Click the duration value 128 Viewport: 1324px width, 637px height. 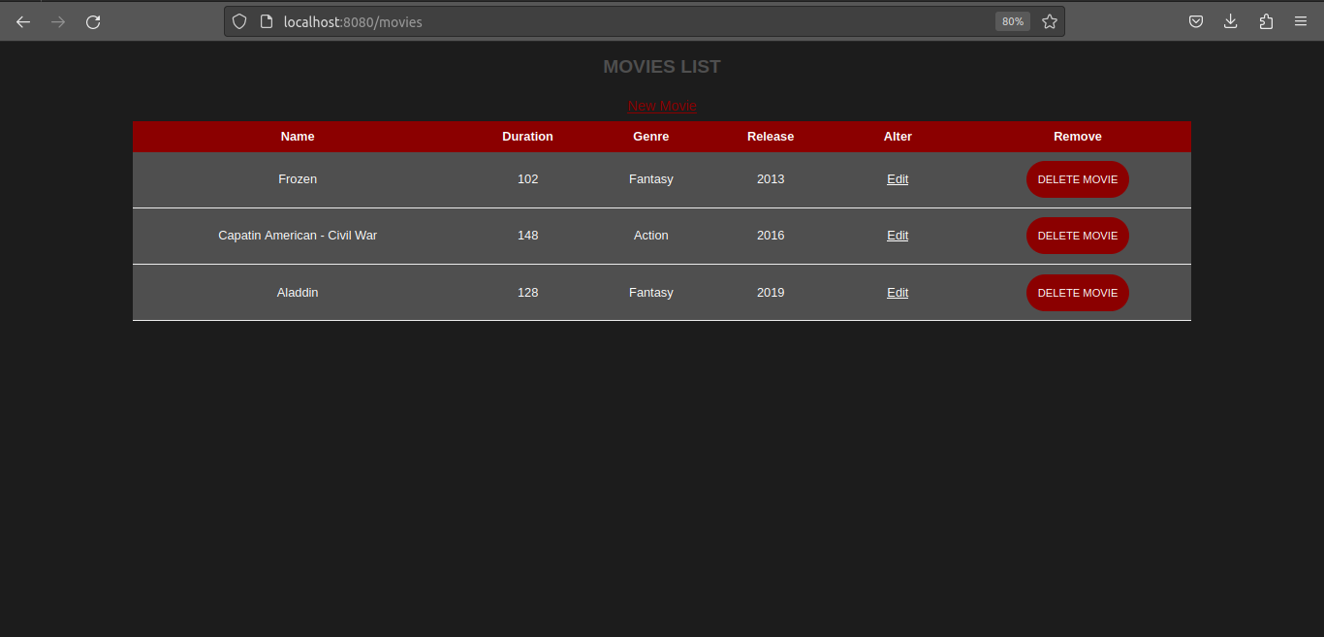click(x=527, y=293)
